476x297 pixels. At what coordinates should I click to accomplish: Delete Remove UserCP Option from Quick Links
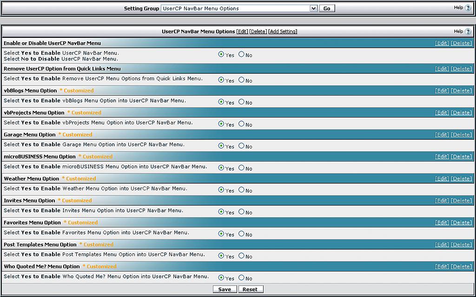tap(461, 69)
